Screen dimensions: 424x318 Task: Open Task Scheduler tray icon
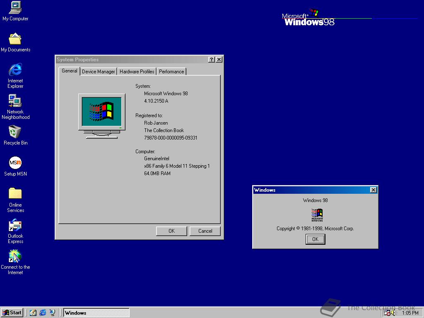click(x=387, y=313)
